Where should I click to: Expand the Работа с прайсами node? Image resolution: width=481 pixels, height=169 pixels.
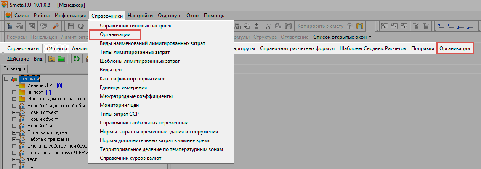[14, 139]
